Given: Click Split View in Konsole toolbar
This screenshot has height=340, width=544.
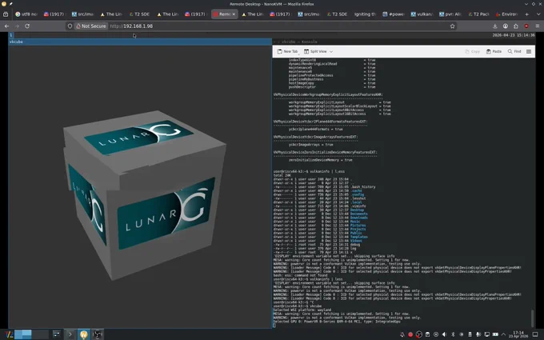Looking at the screenshot, I should pyautogui.click(x=316, y=51).
